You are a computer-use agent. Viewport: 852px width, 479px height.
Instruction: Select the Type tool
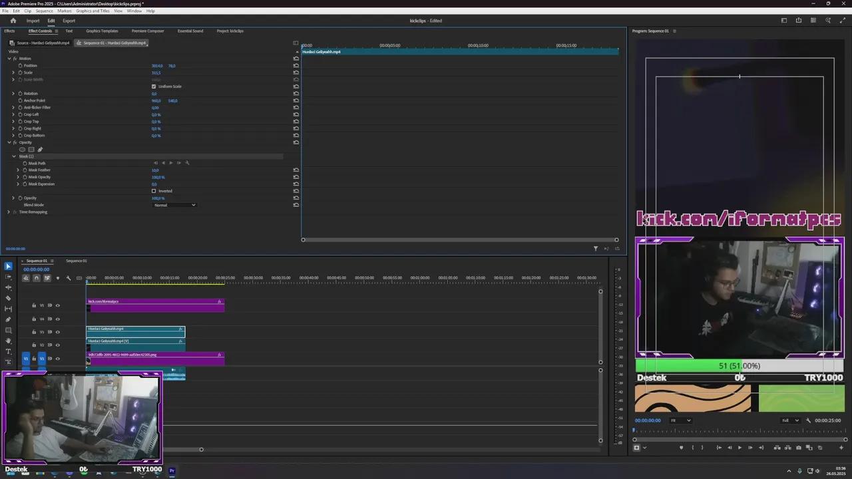pyautogui.click(x=8, y=351)
